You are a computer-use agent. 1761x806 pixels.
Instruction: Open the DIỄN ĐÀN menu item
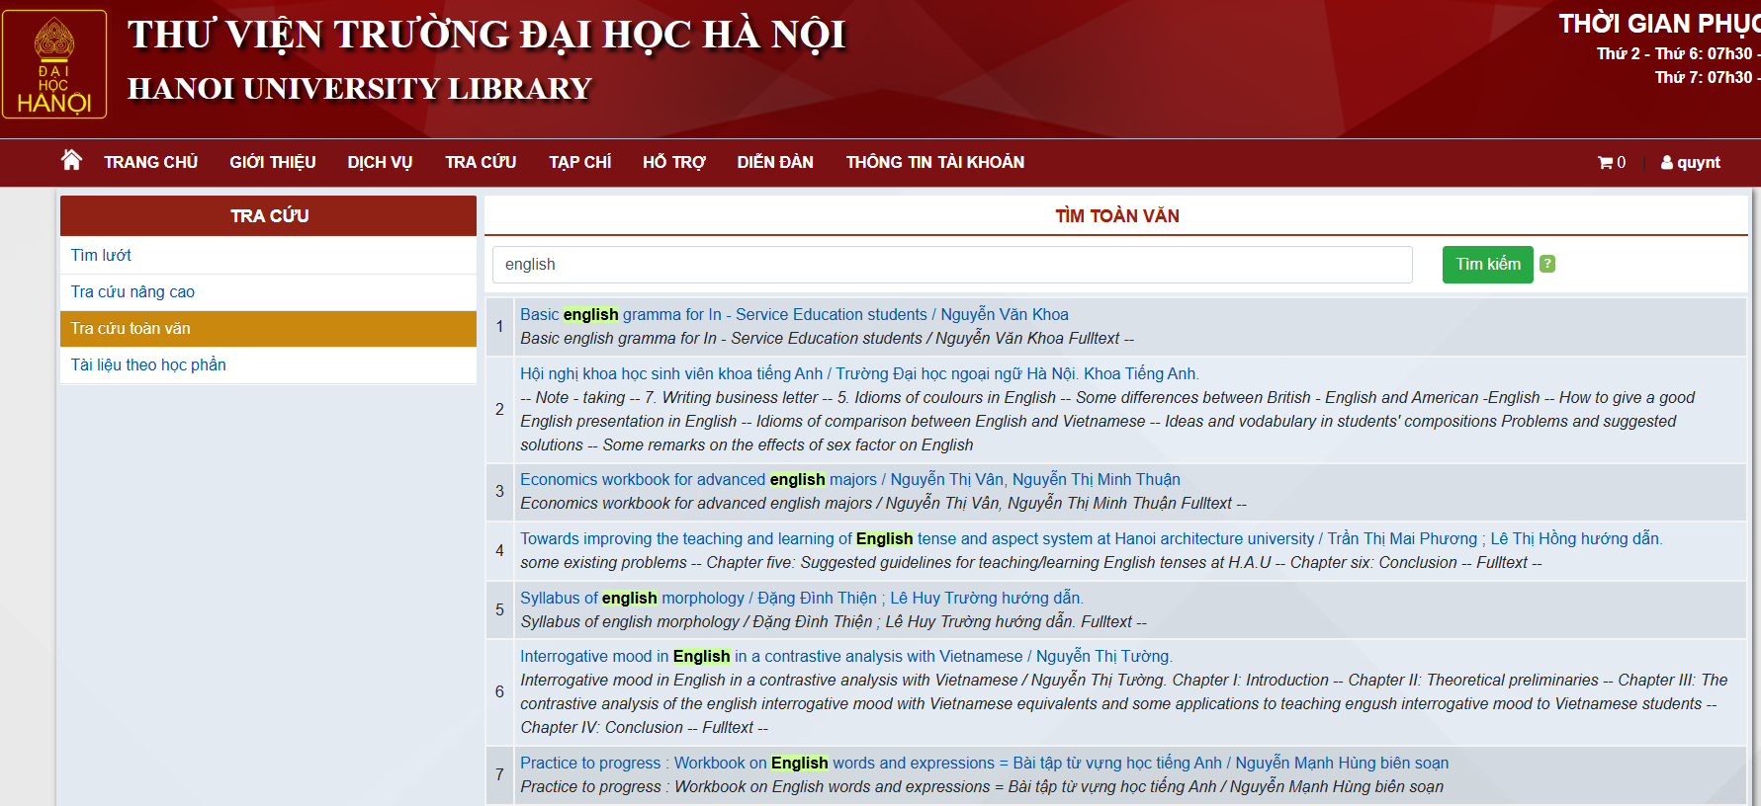pos(775,162)
